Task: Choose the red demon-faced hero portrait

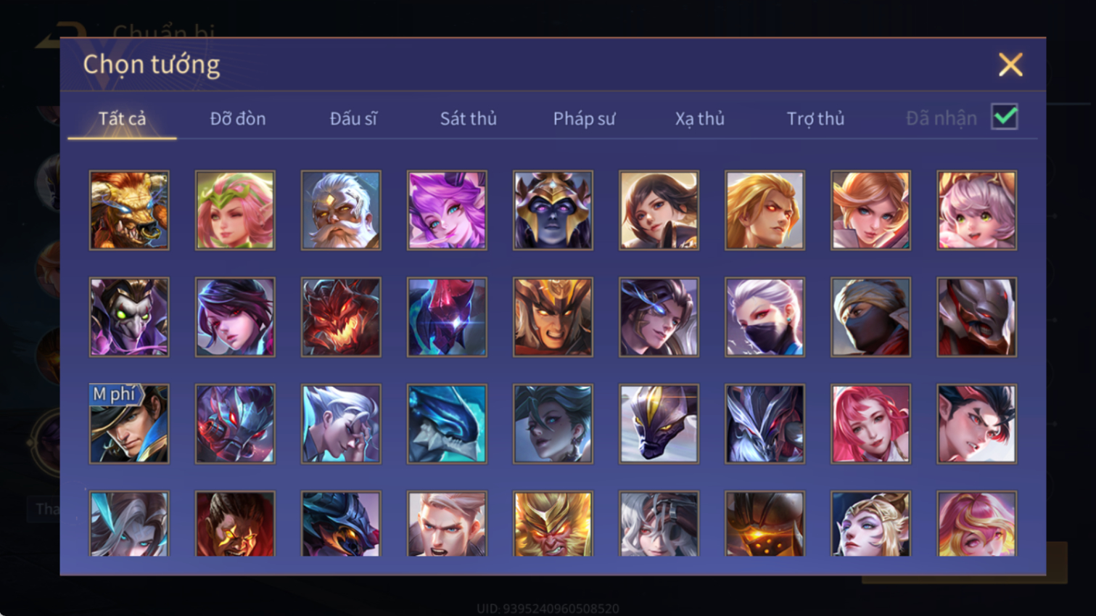Action: click(341, 317)
